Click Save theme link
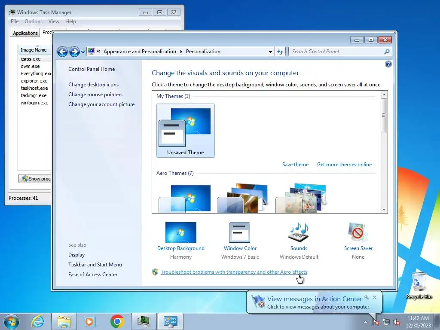This screenshot has height=330, width=440. coord(295,165)
